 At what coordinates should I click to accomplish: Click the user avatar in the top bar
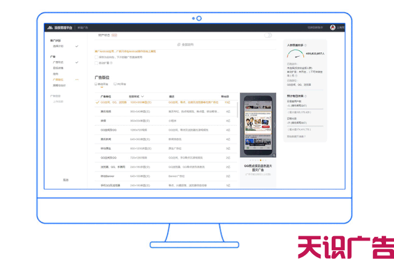point(333,28)
